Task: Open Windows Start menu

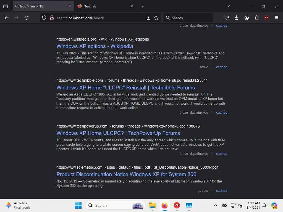Action: pyautogui.click(x=78, y=205)
